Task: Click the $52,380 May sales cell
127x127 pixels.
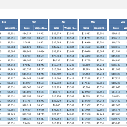Action: pyautogui.click(x=86, y=114)
